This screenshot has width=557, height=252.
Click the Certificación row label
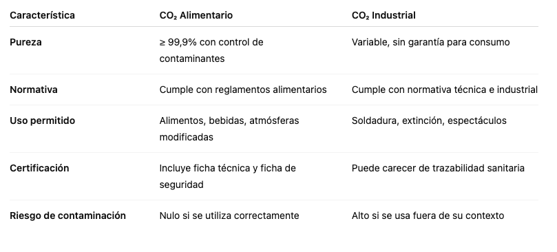tap(39, 168)
